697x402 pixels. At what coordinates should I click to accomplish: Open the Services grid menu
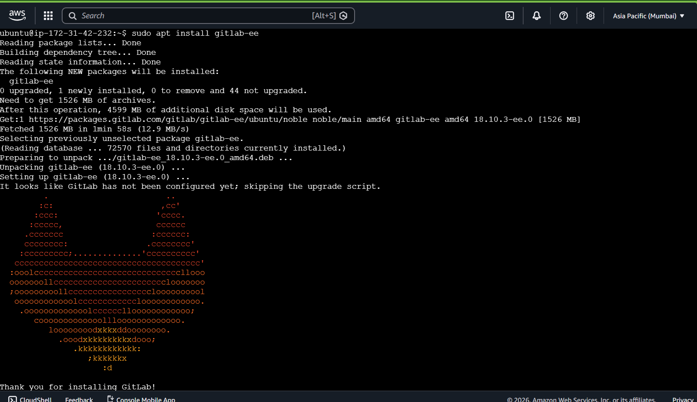click(48, 16)
